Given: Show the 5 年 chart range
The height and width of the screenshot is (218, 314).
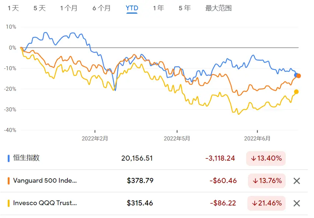Looking at the screenshot, I should 185,8.
